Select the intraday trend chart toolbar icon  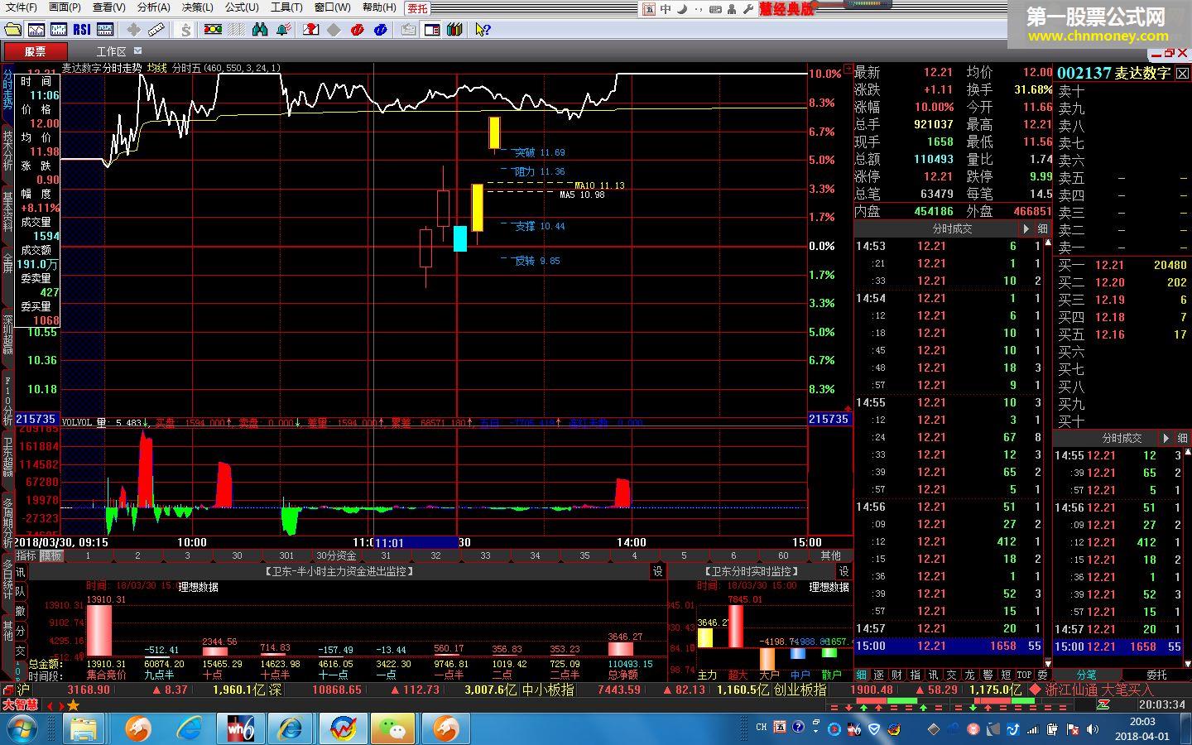pos(36,30)
